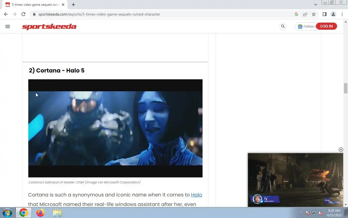Click the padlock site info icon
Screen dimensions: 348x218
pos(34,14)
